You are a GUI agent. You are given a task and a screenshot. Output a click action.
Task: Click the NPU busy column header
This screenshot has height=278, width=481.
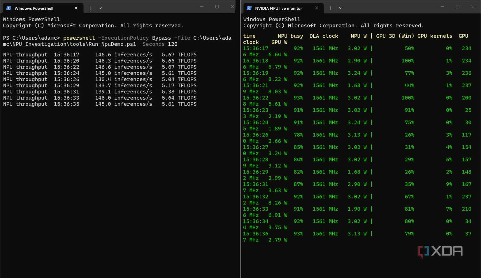pyautogui.click(x=290, y=36)
